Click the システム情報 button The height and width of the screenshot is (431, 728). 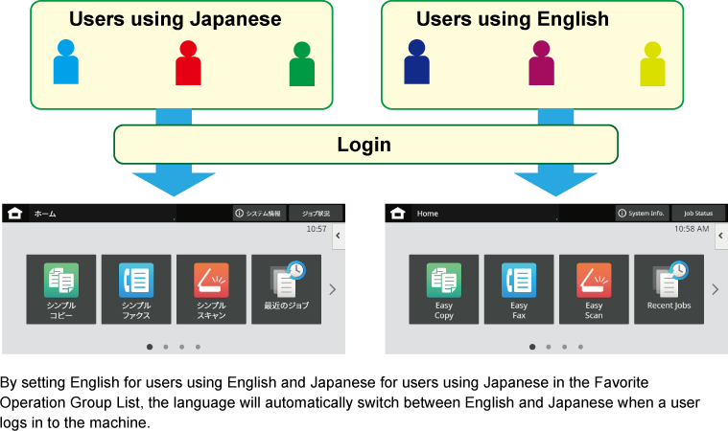pos(259,214)
